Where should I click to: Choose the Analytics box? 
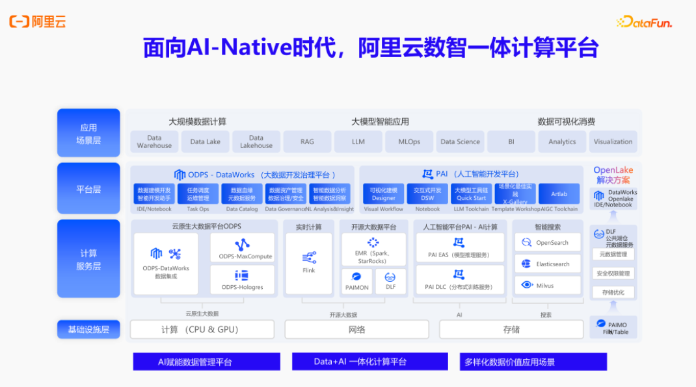(562, 142)
